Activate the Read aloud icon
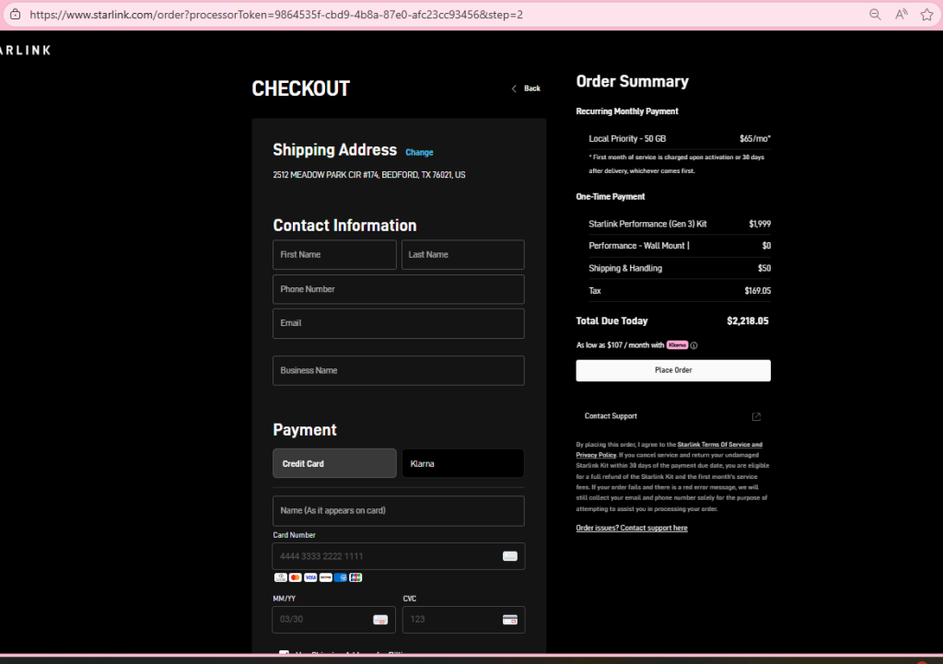This screenshot has height=664, width=943. (901, 15)
